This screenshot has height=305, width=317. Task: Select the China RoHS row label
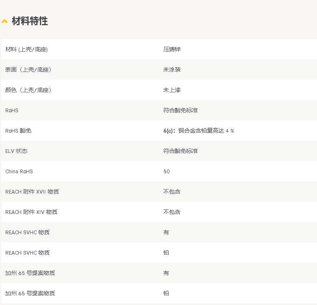(19, 172)
